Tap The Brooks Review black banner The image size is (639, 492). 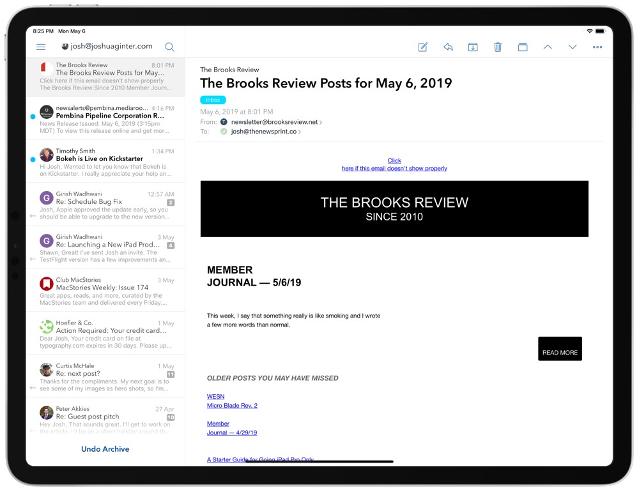394,209
